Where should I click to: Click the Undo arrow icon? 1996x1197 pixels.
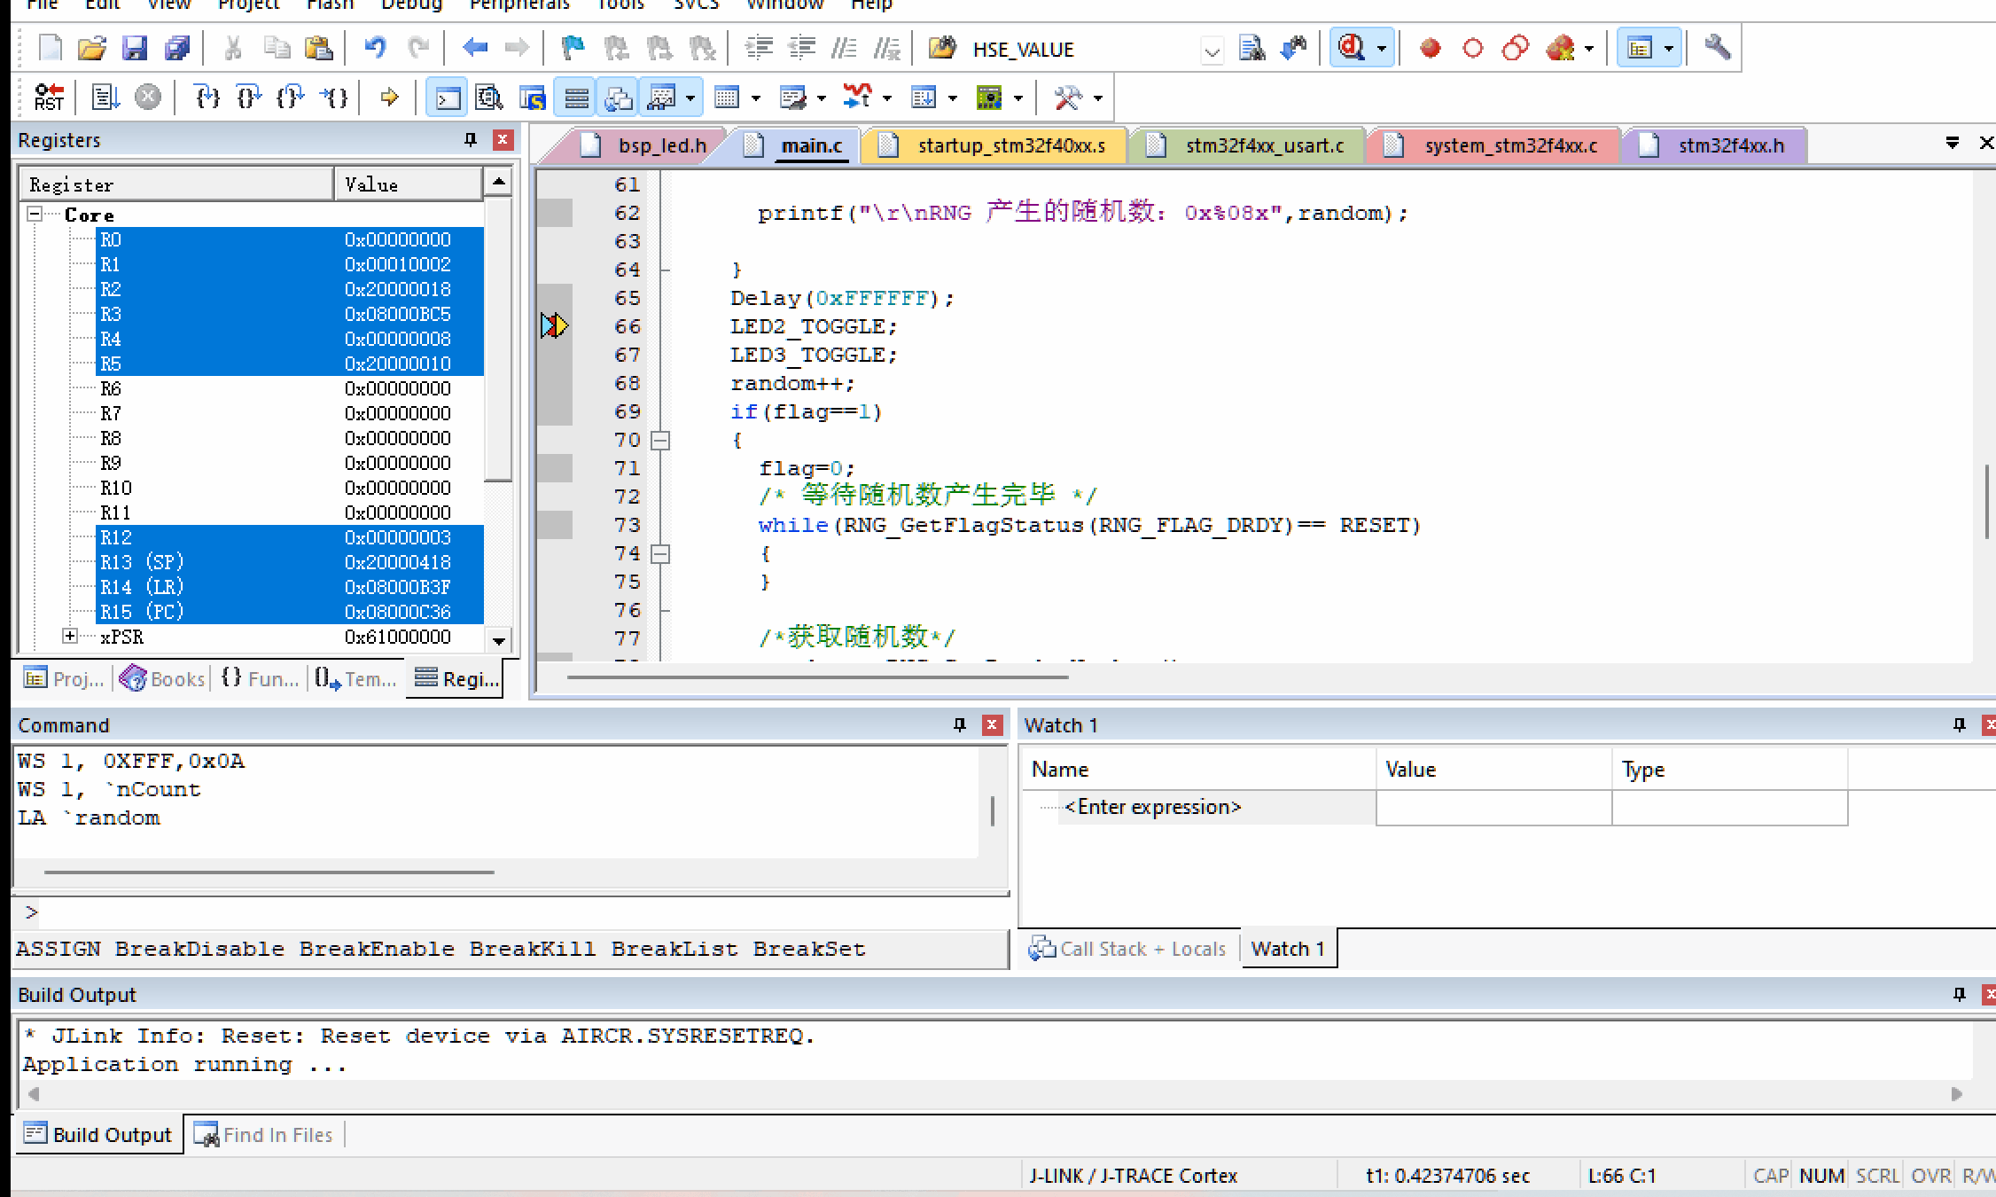point(375,48)
